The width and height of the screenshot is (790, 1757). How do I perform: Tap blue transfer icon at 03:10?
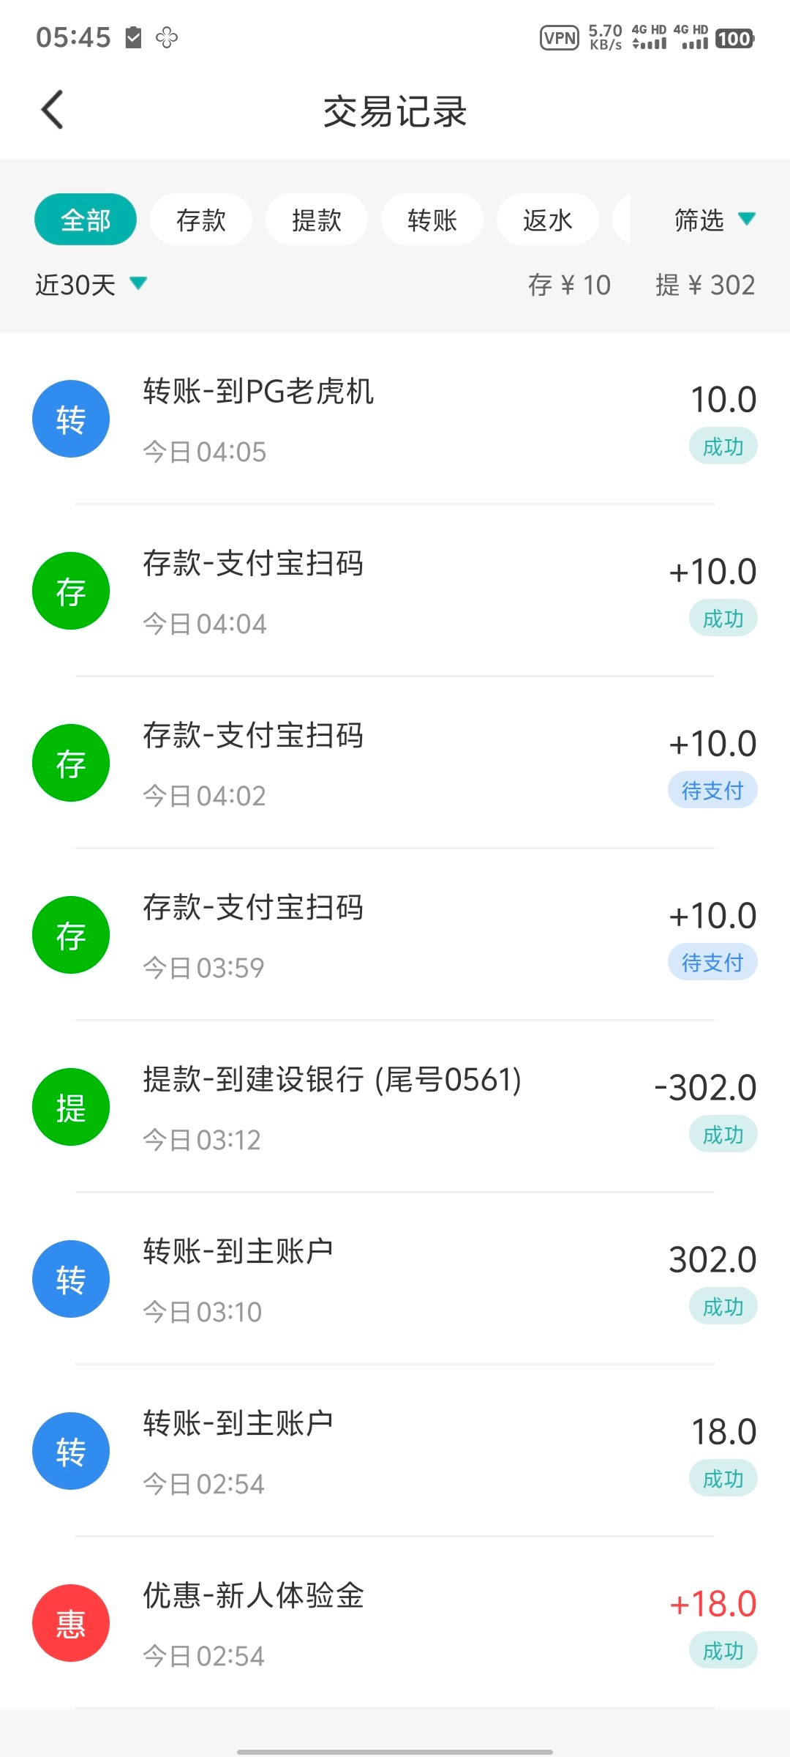(x=71, y=1279)
